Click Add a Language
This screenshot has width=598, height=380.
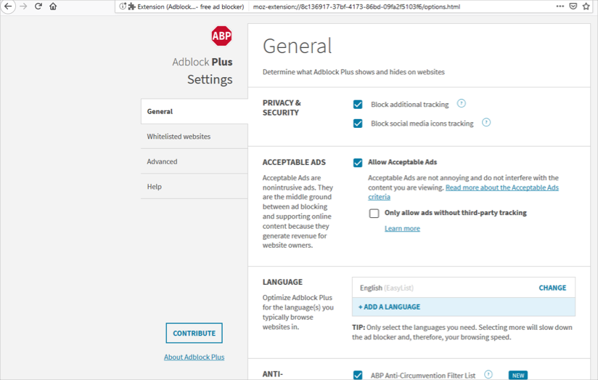point(389,307)
